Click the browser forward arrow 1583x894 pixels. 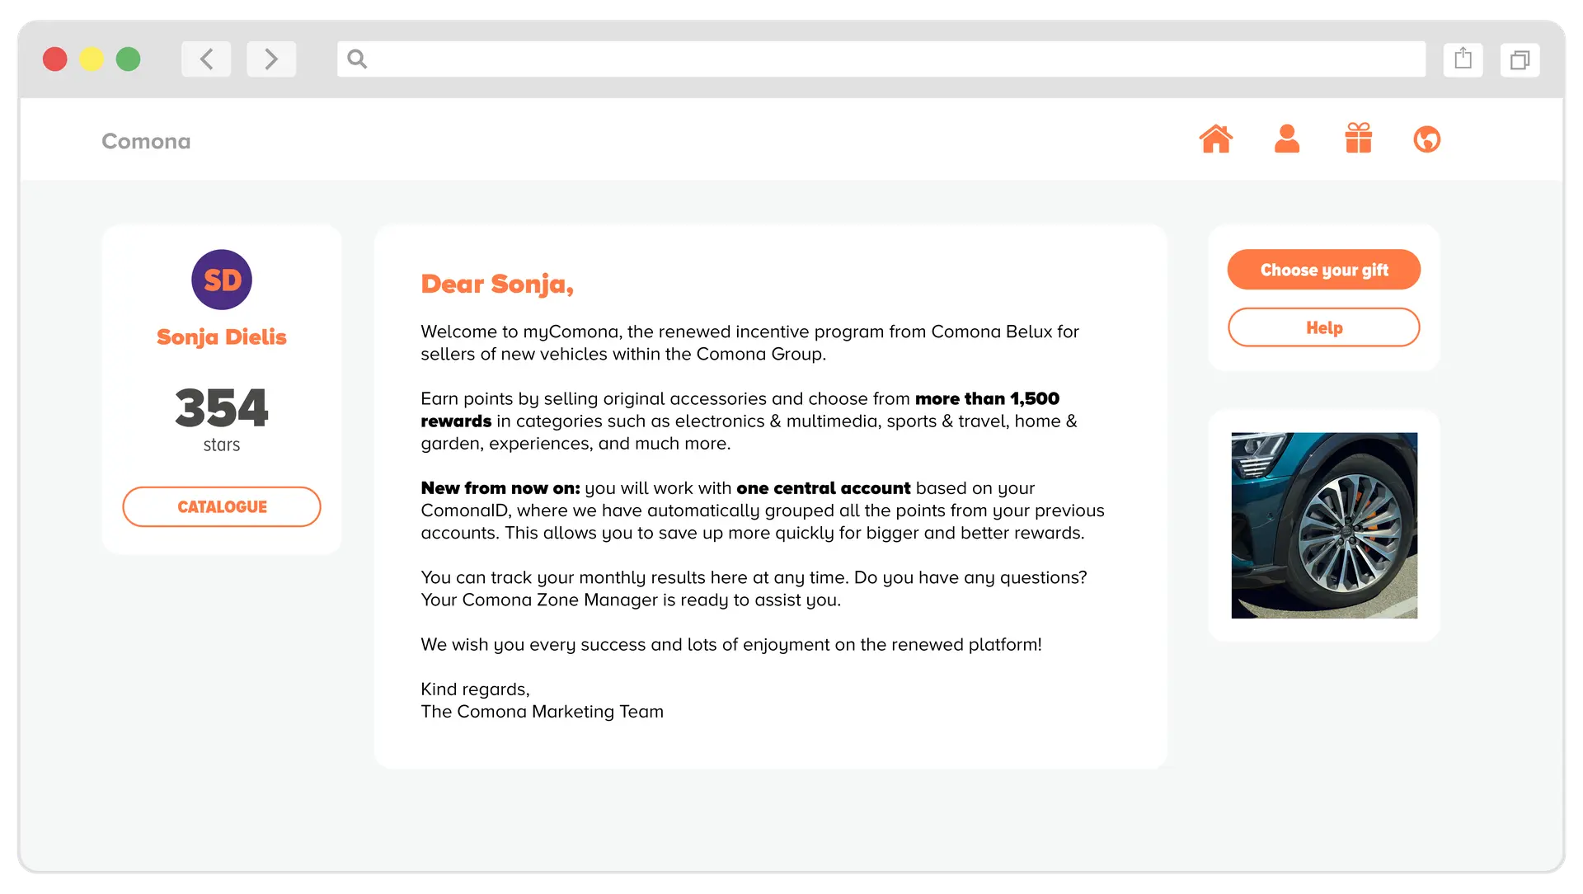[x=271, y=59]
